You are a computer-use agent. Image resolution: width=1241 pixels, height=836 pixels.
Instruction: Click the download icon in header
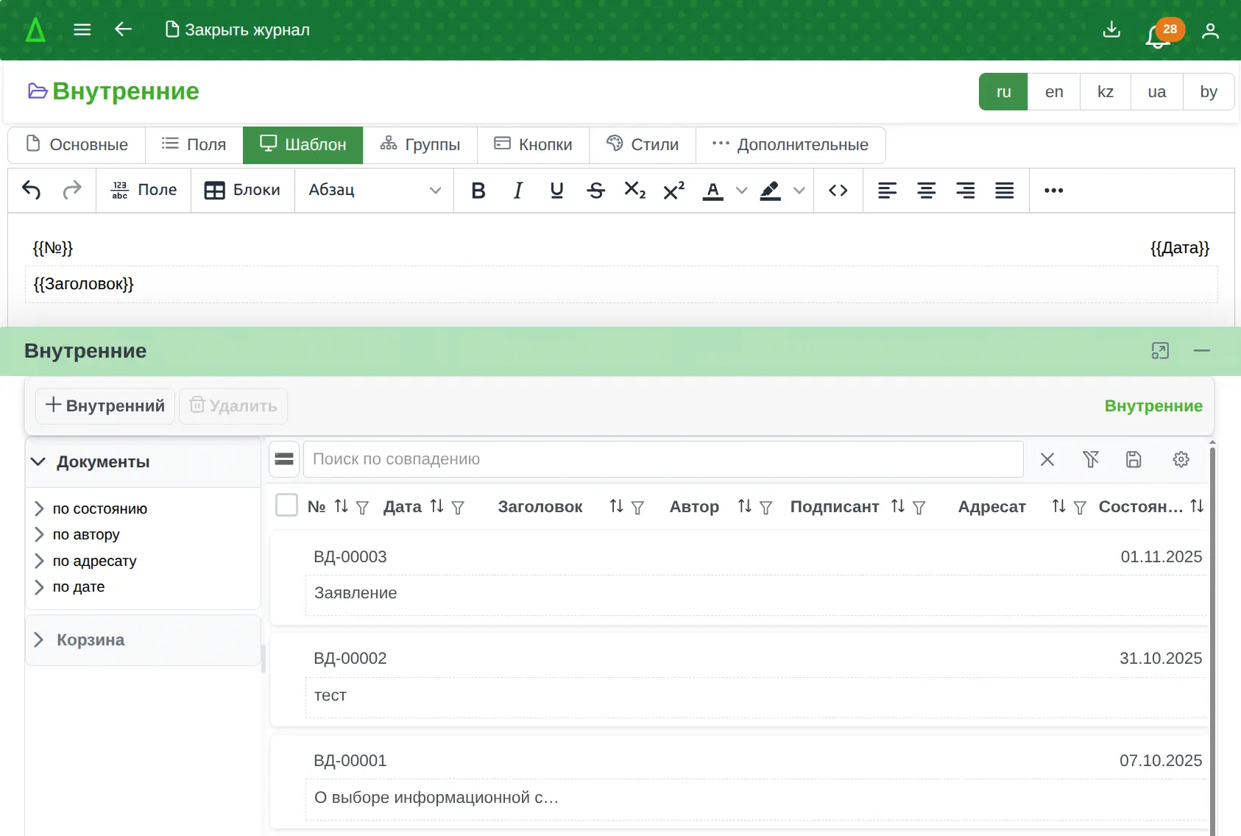(1111, 30)
